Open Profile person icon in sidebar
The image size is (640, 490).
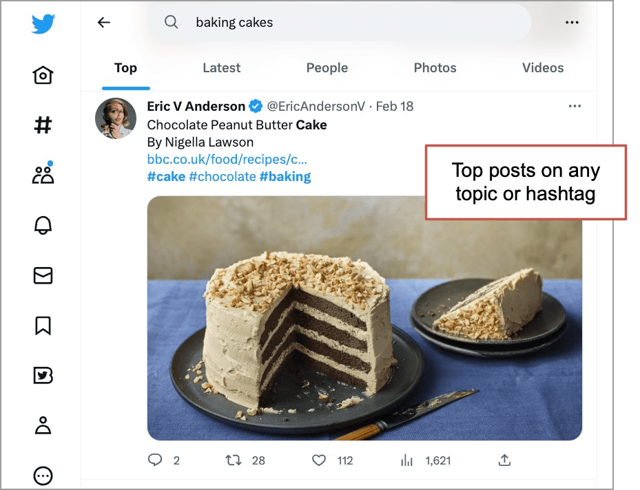point(43,425)
